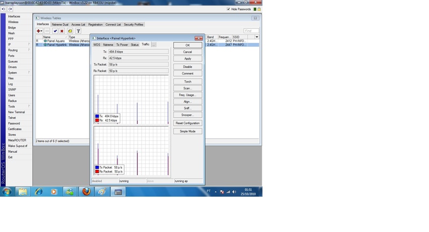This screenshot has width=429, height=232.
Task: Open New Terminal from the sidebar
Action: (x=16, y=112)
